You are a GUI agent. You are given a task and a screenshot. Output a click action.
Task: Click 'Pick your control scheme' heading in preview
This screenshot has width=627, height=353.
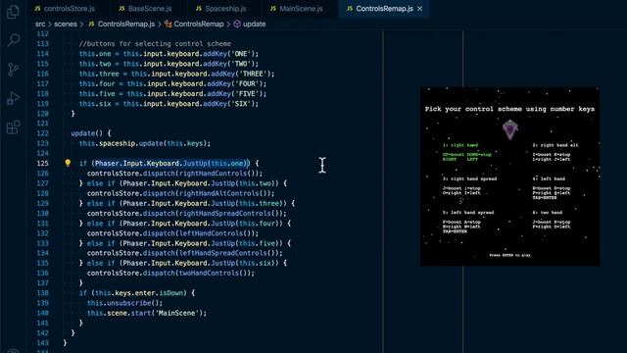tap(509, 109)
